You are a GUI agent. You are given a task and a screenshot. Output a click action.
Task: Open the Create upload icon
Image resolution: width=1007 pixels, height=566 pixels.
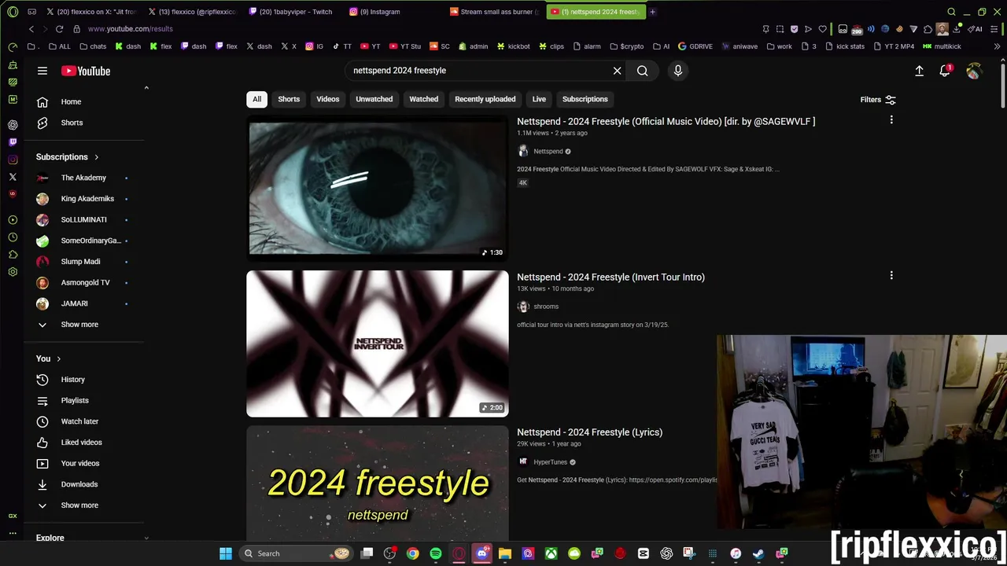point(919,71)
